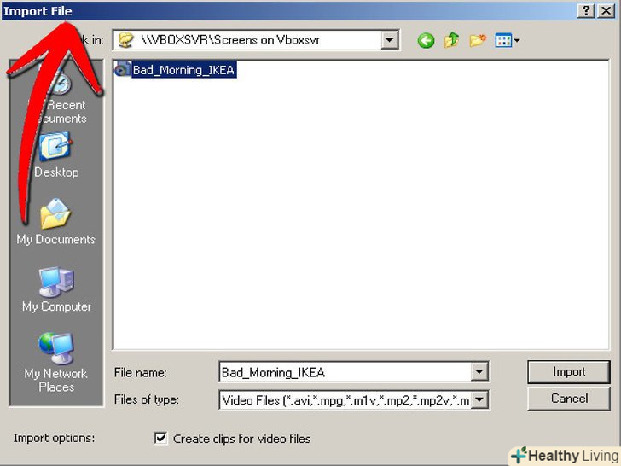Image resolution: width=621 pixels, height=466 pixels.
Task: Open My Computer in the places bar
Action: click(x=56, y=289)
